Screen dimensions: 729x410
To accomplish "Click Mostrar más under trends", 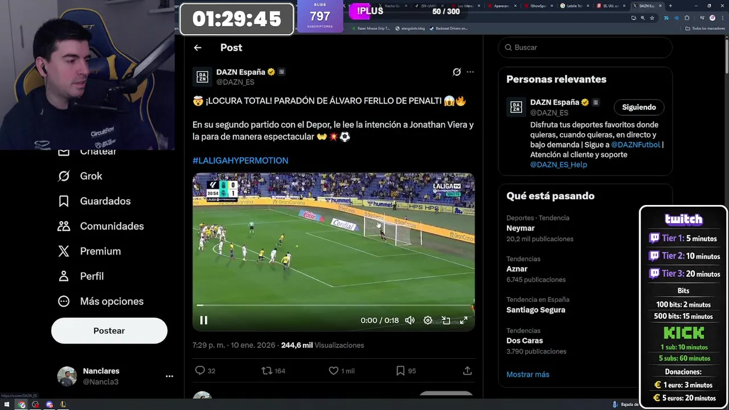I will click(x=528, y=374).
